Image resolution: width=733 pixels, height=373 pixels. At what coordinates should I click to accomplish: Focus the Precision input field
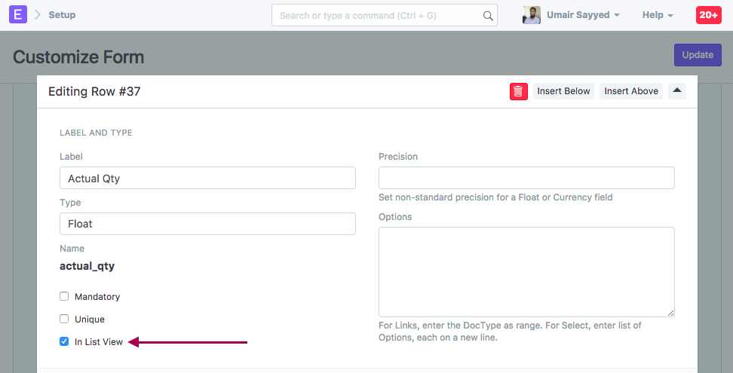pyautogui.click(x=526, y=178)
